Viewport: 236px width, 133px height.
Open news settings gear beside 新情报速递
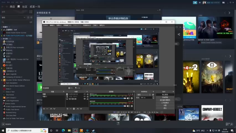coord(49,13)
